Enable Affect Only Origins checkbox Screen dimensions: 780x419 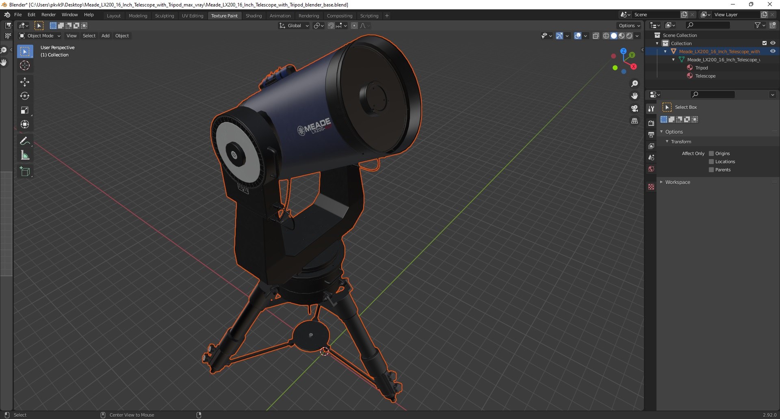(711, 153)
